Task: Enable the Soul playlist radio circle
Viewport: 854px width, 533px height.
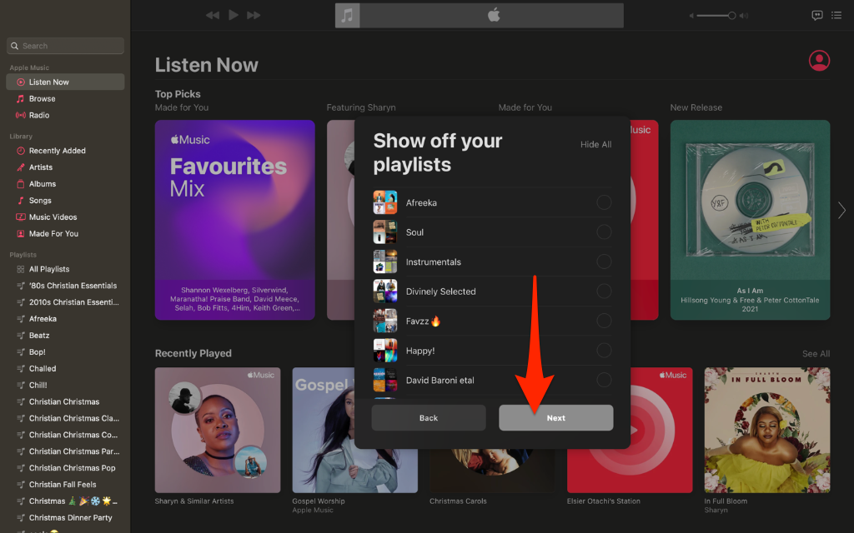Action: pos(604,232)
